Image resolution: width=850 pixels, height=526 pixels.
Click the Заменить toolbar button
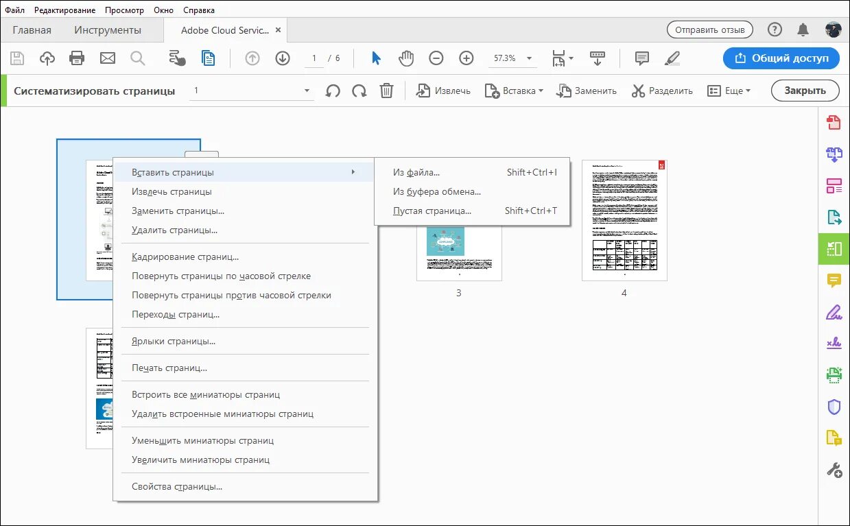pos(586,91)
